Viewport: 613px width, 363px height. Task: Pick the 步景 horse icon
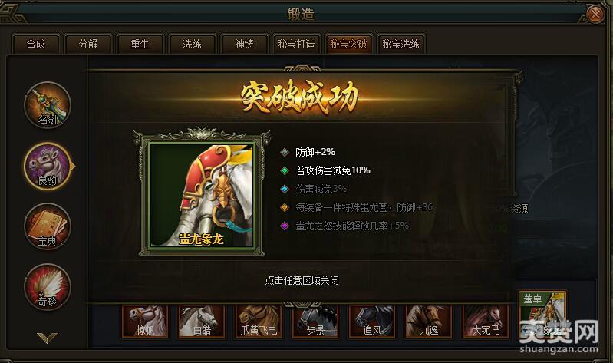coord(315,322)
